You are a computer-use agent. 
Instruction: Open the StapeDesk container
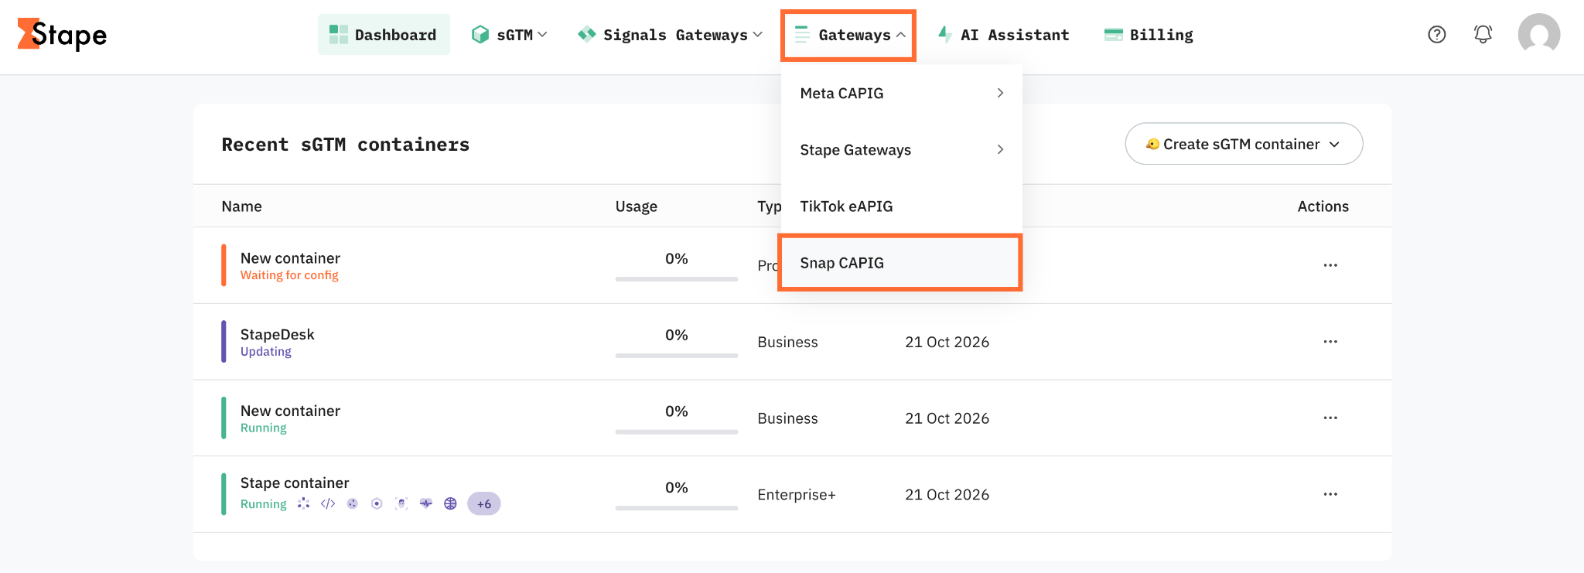tap(277, 335)
